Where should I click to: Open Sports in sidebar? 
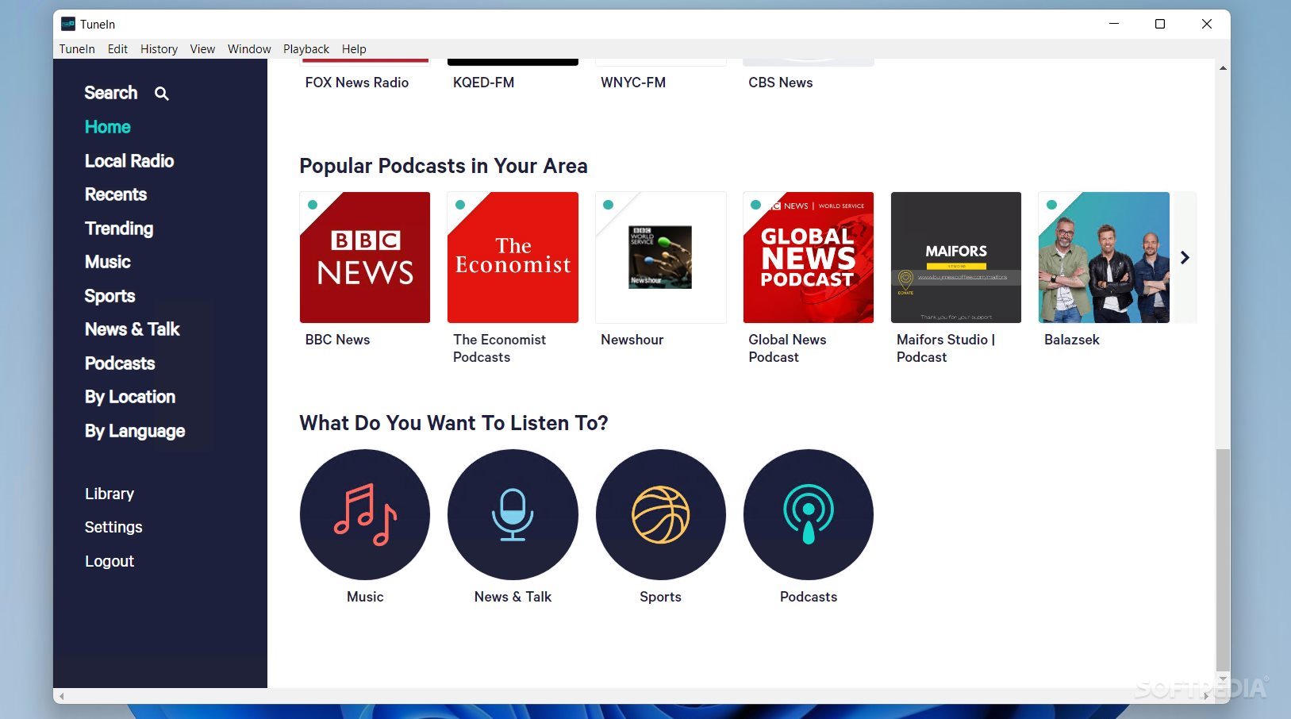110,296
